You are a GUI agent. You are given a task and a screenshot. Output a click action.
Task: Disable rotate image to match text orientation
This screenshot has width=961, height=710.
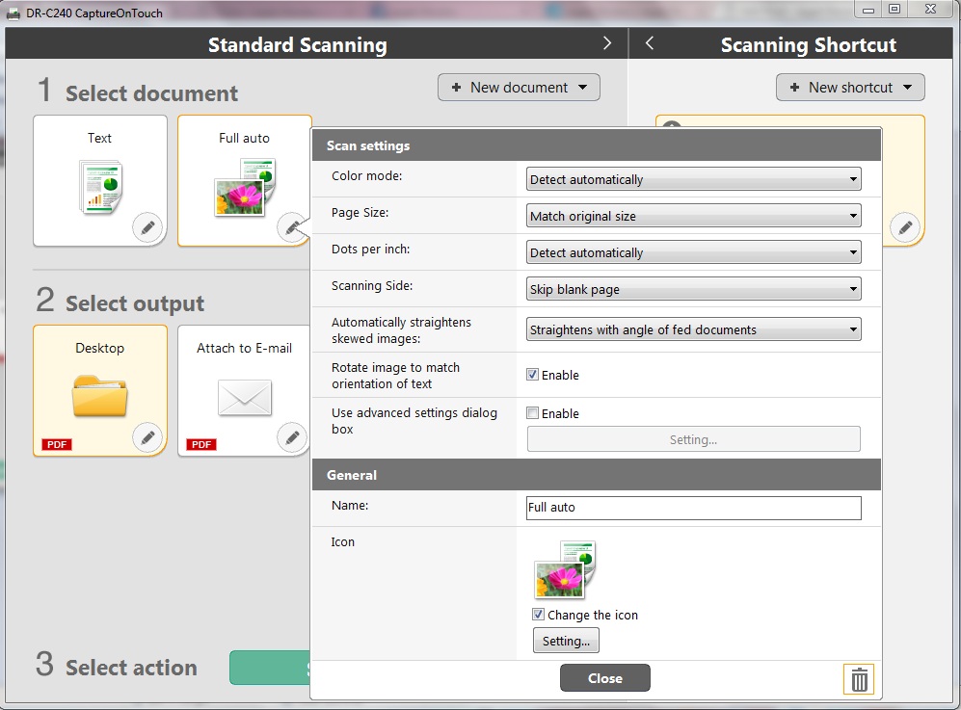[532, 375]
